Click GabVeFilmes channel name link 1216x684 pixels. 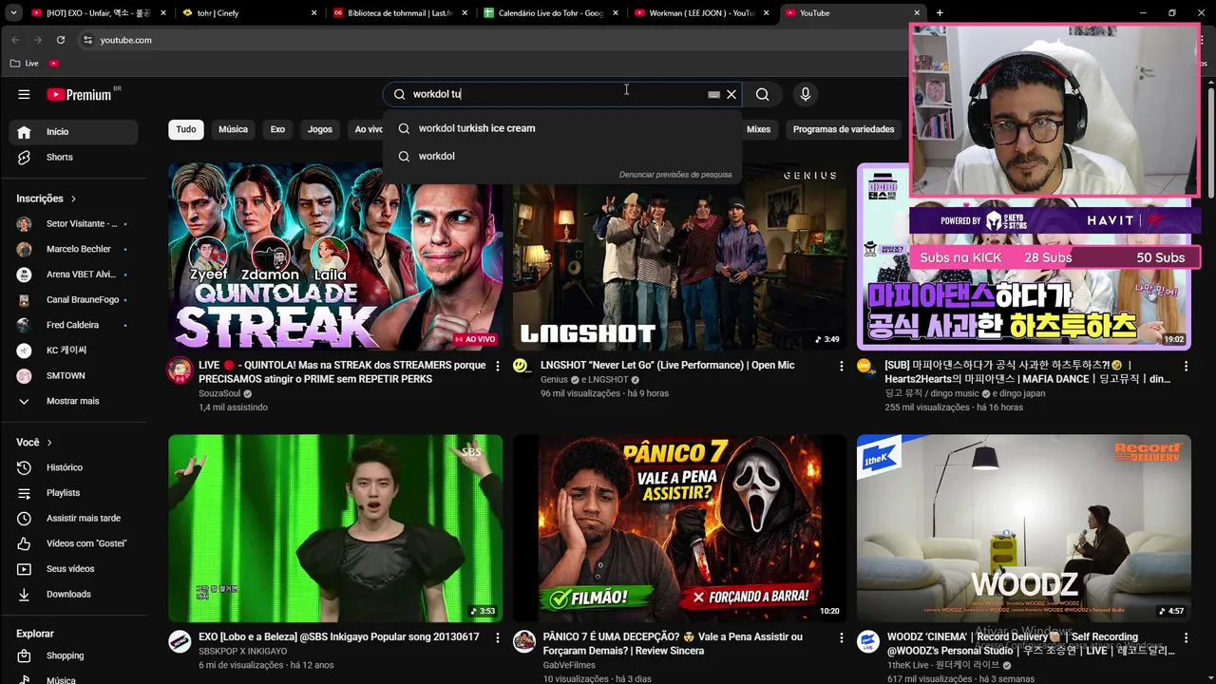[570, 665]
